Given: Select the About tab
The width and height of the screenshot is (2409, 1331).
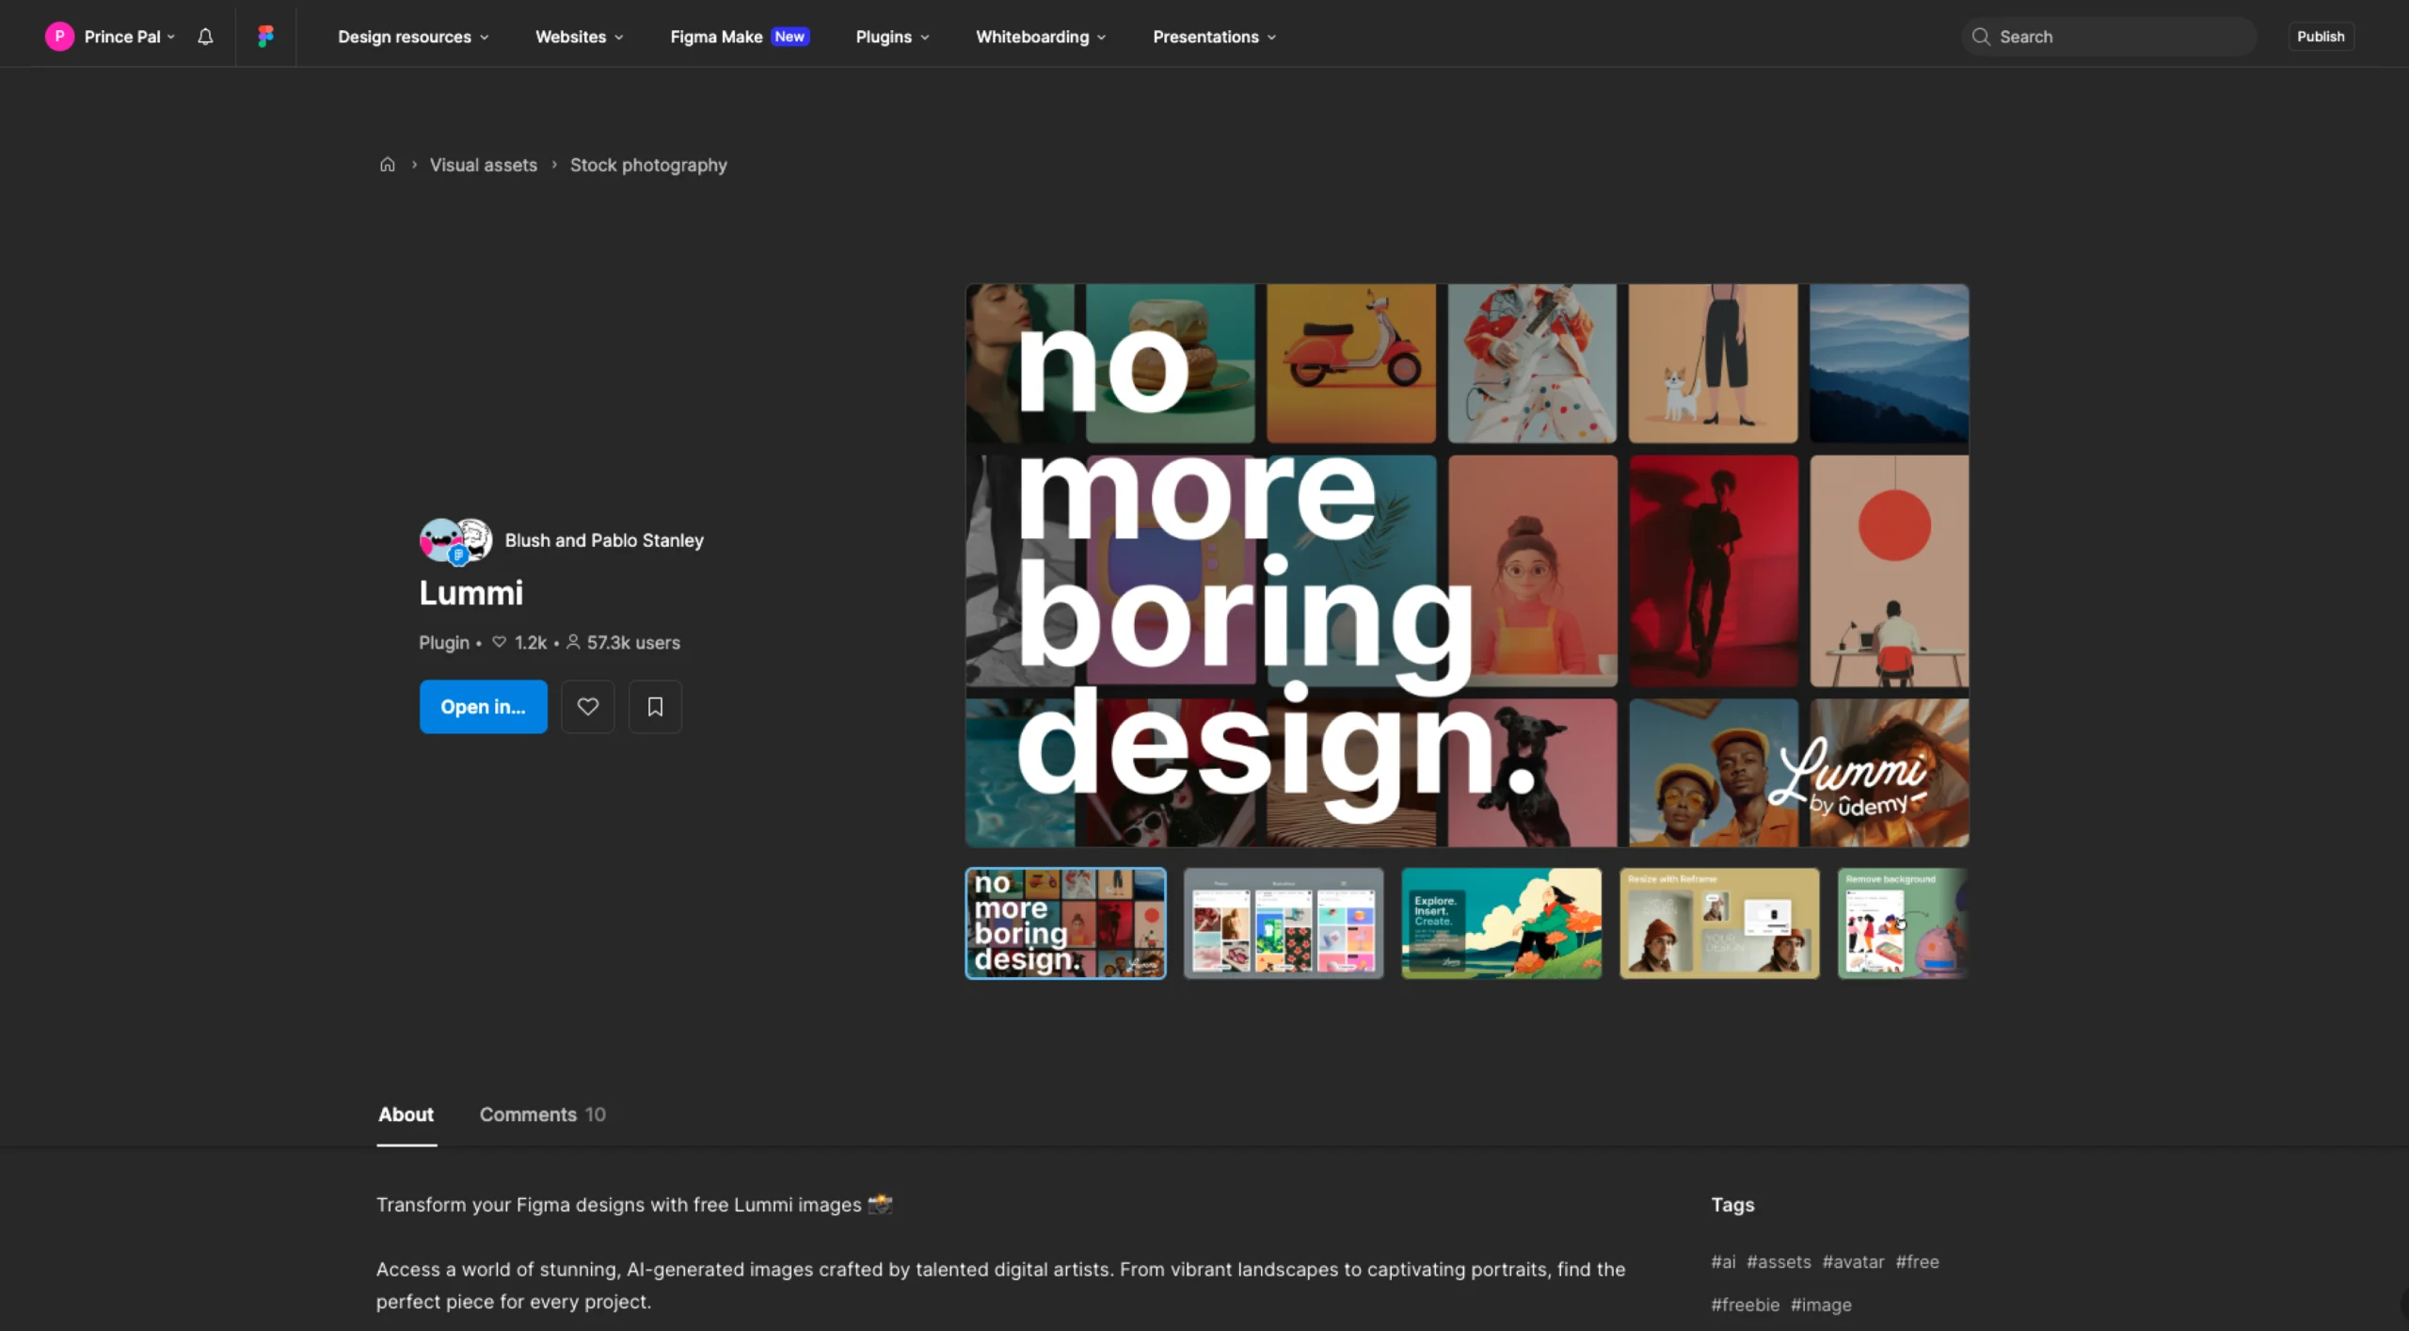Looking at the screenshot, I should click(406, 1115).
